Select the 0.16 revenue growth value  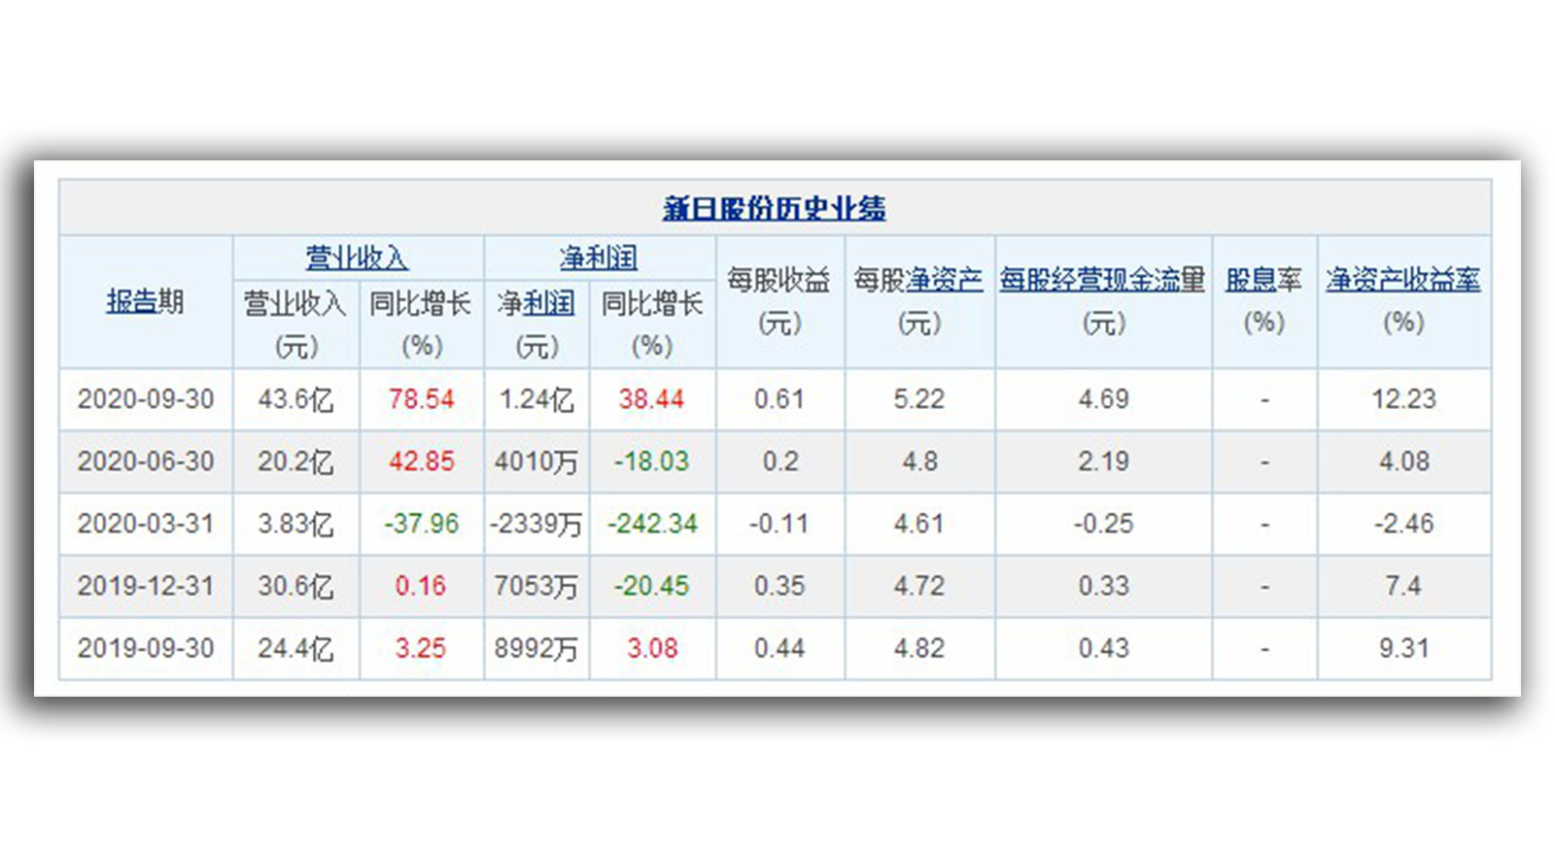point(421,586)
